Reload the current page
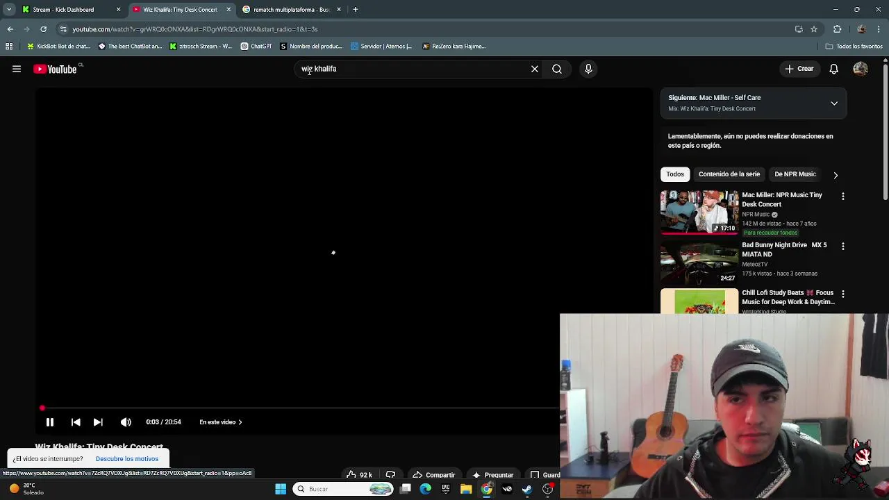 pos(43,29)
